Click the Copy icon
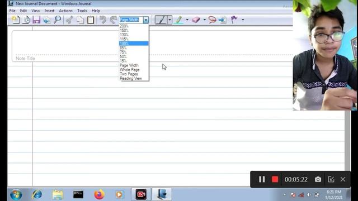This screenshot has width=358, height=201. (x=80, y=20)
